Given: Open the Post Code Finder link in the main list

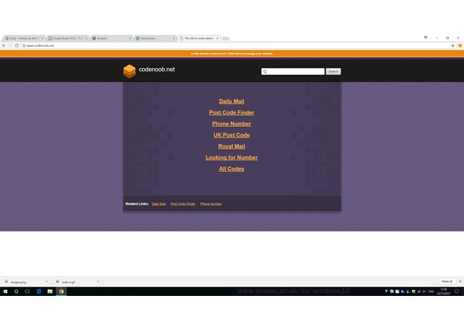Looking at the screenshot, I should (x=232, y=112).
